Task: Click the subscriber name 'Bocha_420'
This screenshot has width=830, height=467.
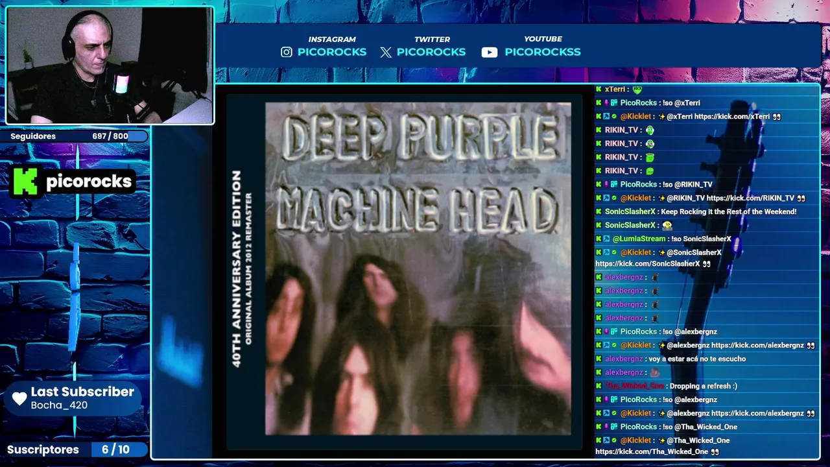Action: (59, 405)
